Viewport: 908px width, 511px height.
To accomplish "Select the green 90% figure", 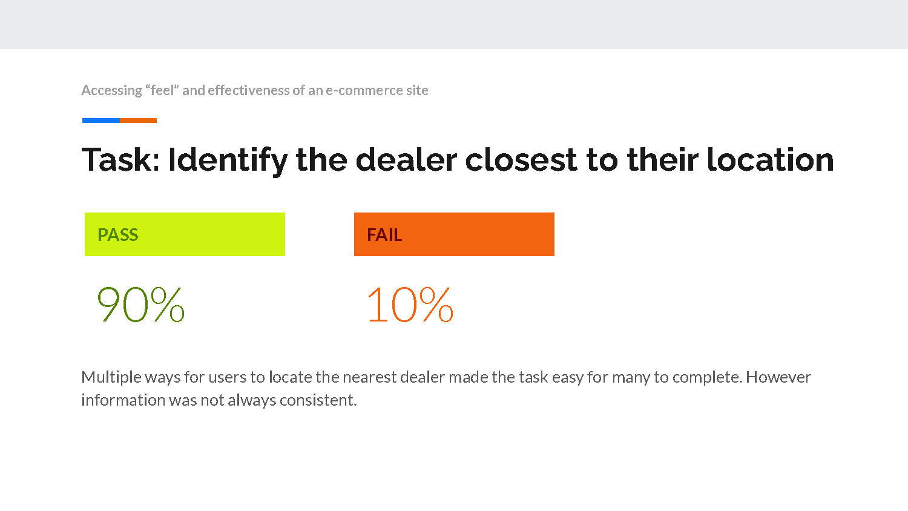I will 141,305.
